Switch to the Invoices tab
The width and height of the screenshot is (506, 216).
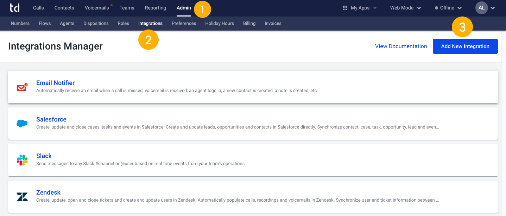273,24
